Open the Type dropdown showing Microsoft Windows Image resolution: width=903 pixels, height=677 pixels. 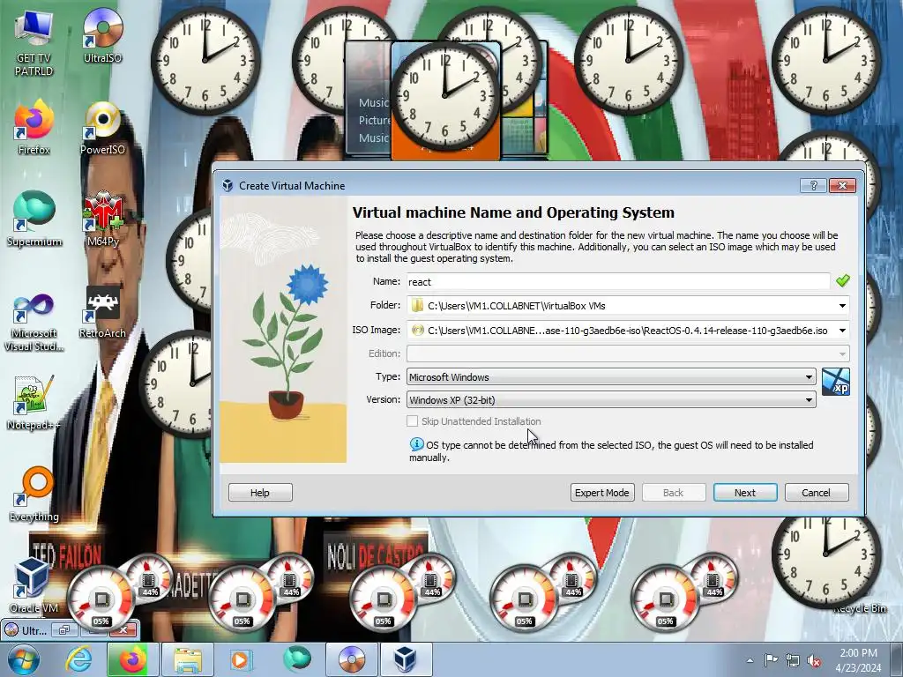611,377
